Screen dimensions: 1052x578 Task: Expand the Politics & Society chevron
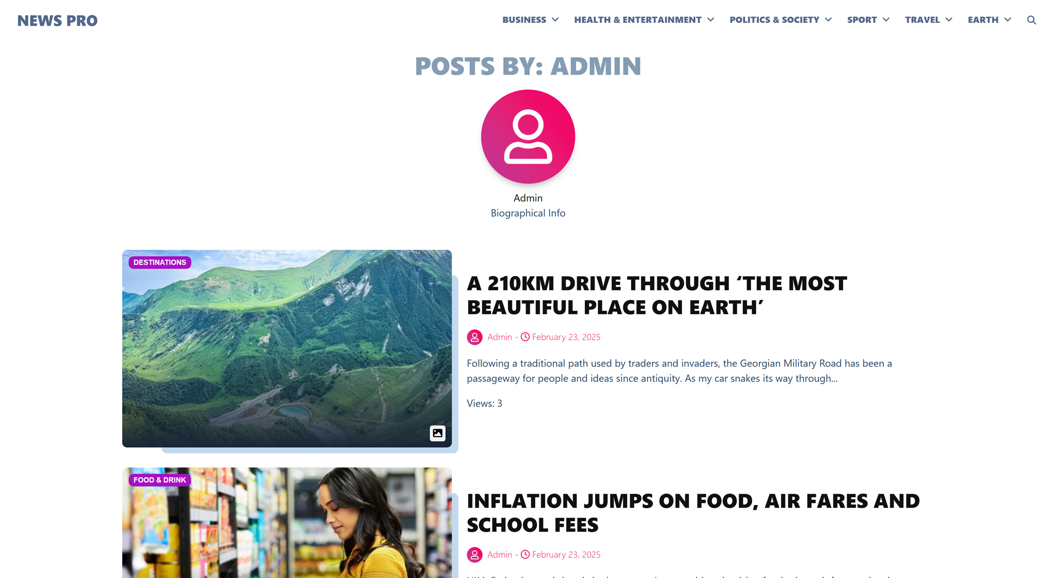828,20
